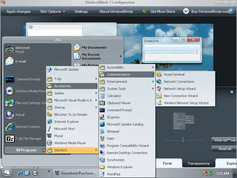
Task: Open Windows Explorer from Accessories
Action: click(127, 167)
